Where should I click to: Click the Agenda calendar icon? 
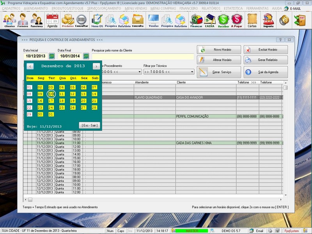[x=52, y=20]
